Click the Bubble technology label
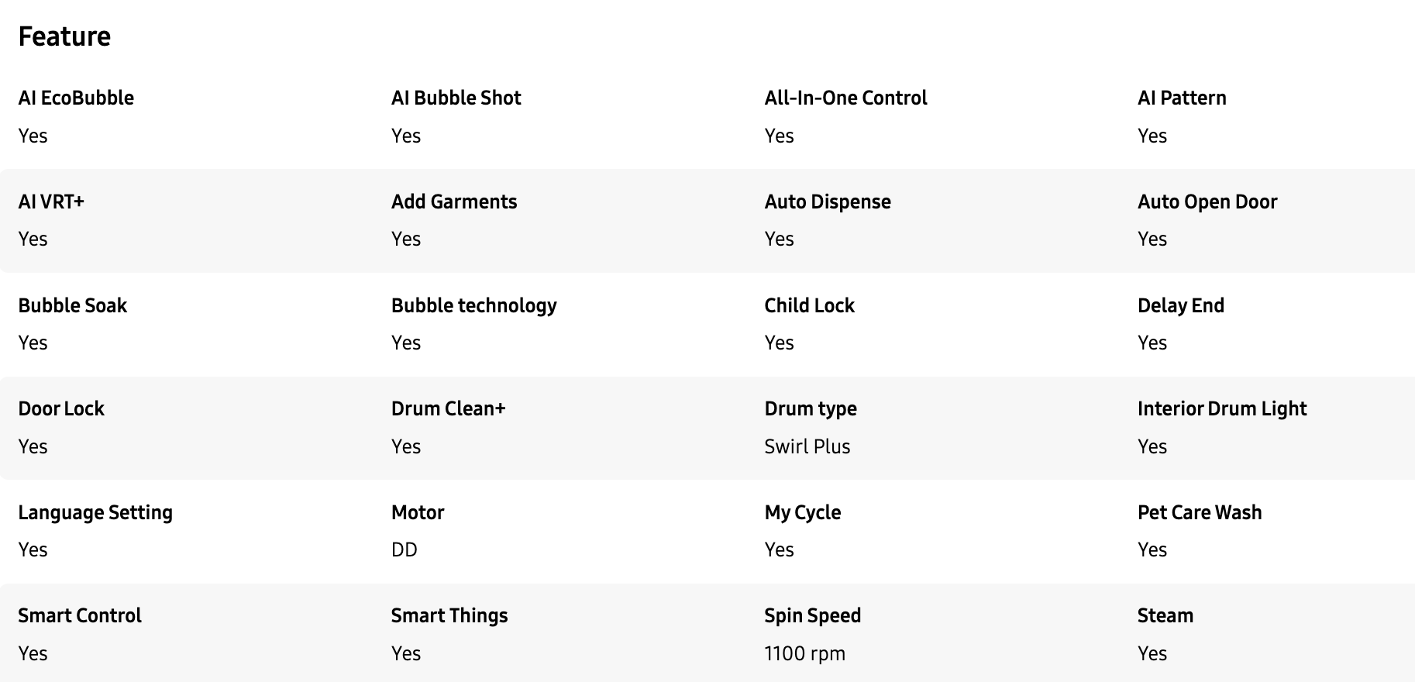Screen dimensions: 1415x682 point(474,305)
